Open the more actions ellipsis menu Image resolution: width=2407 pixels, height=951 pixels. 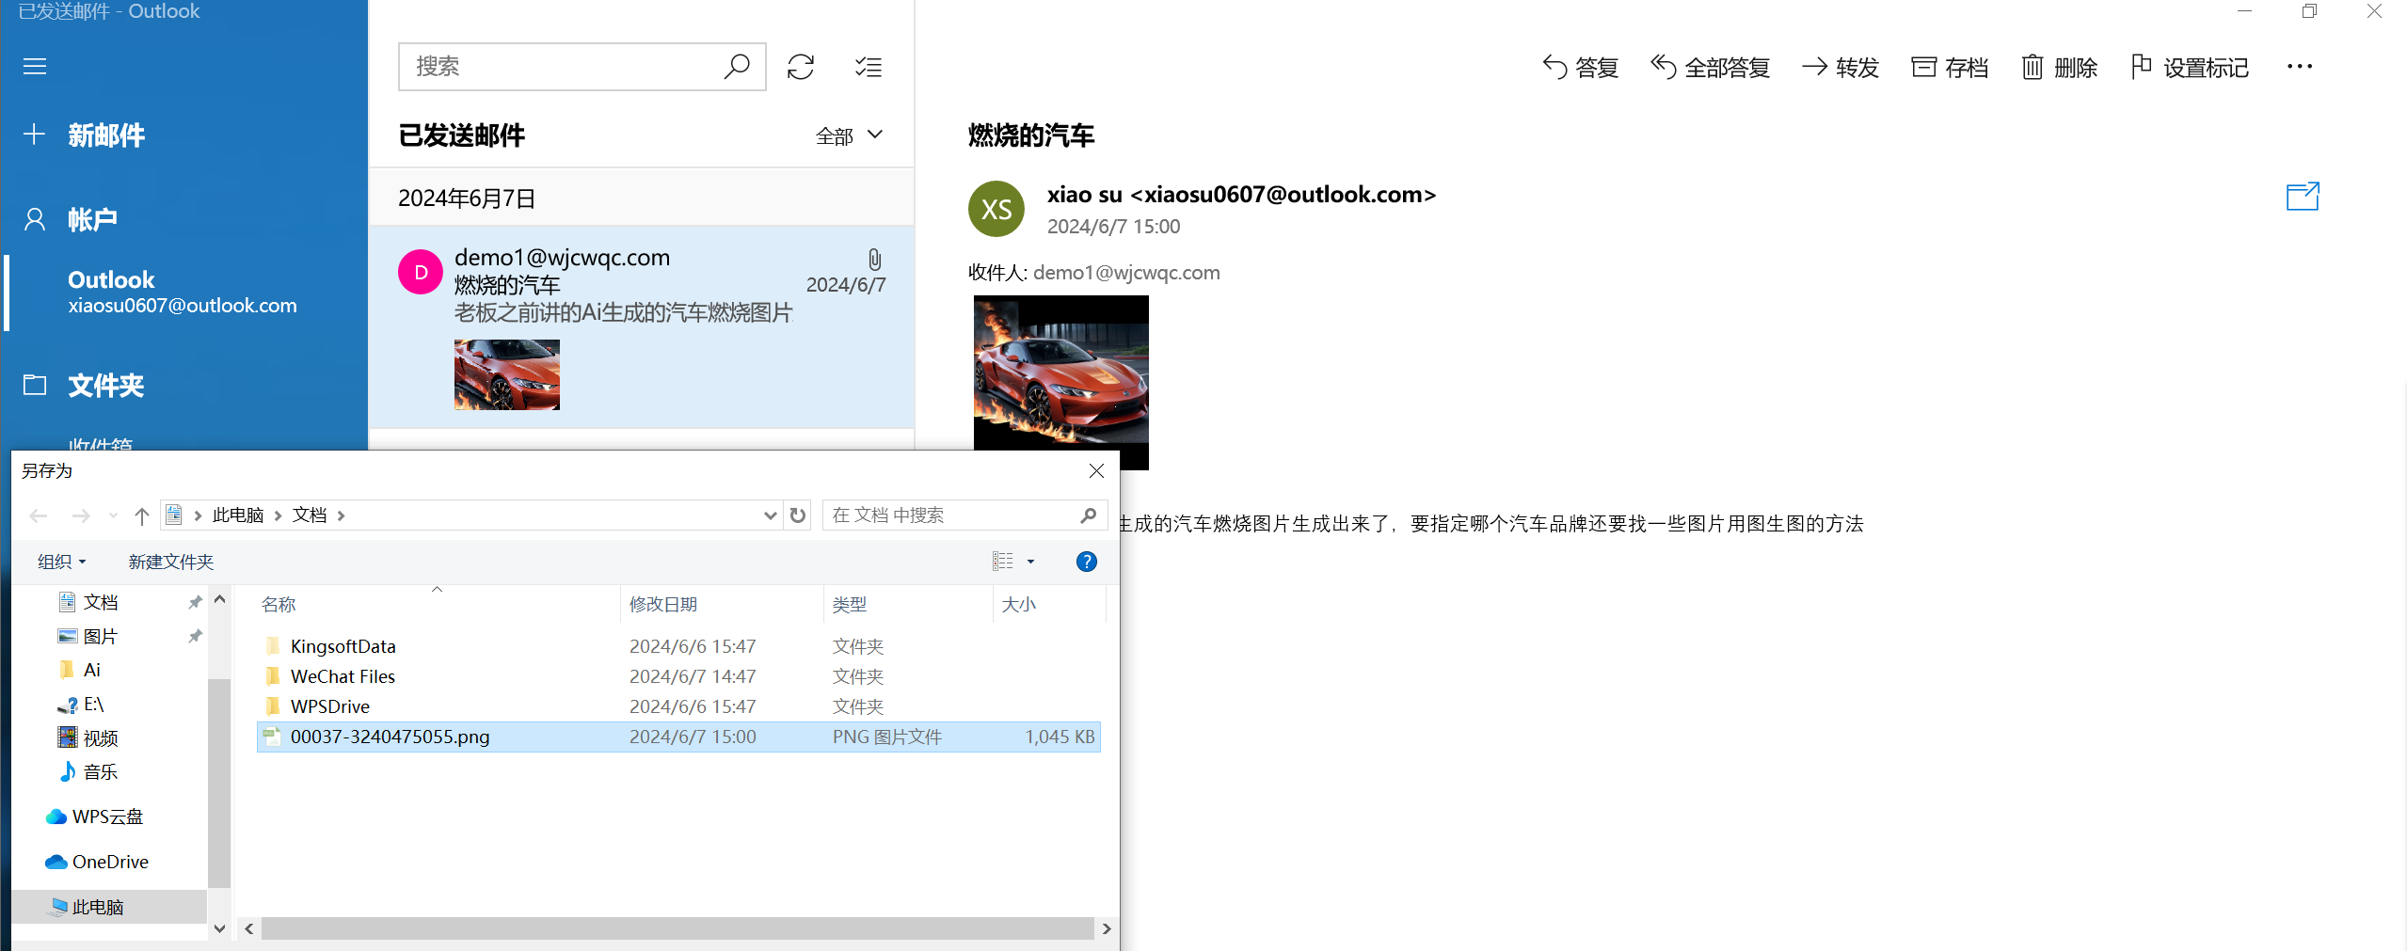2299,67
